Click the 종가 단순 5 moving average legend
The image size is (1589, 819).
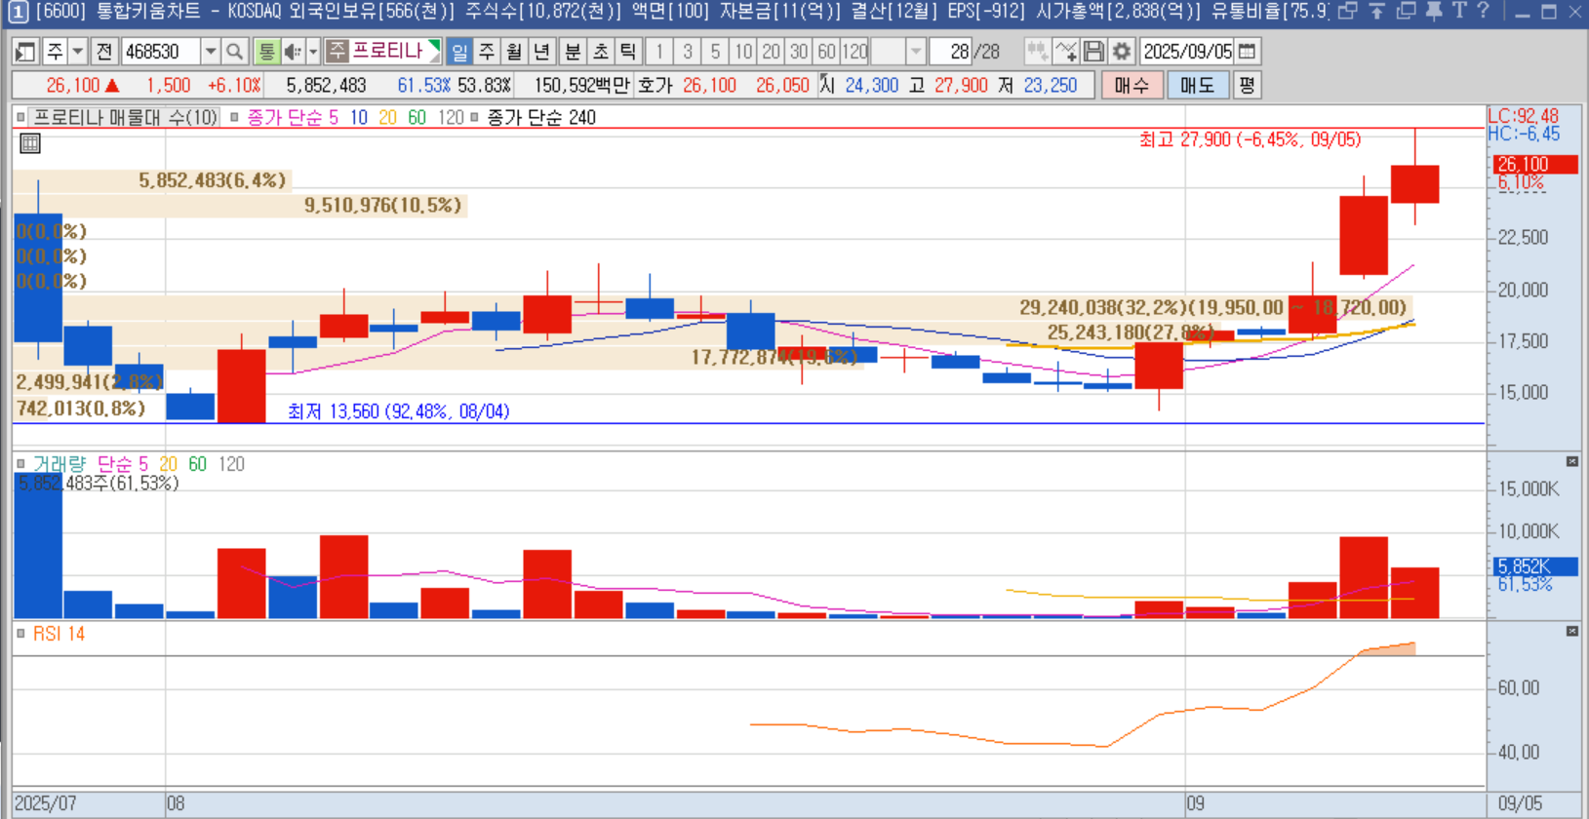coord(293,117)
